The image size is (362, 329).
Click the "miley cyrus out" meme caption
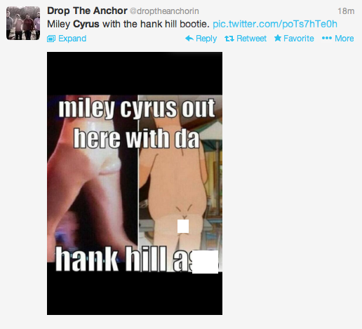(x=137, y=108)
